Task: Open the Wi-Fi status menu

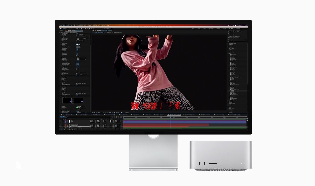Action: pyautogui.click(x=231, y=25)
